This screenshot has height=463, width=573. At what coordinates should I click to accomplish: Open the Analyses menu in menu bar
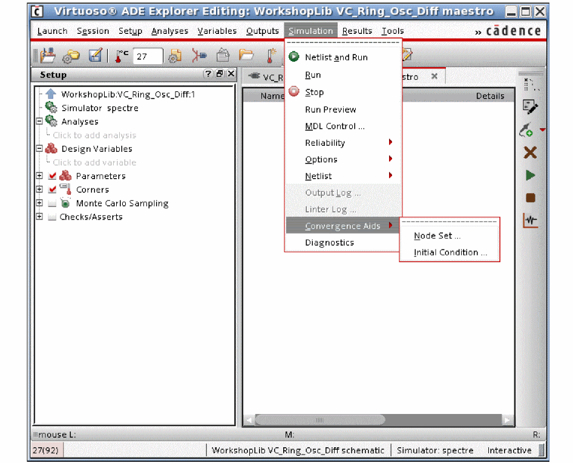(x=169, y=31)
